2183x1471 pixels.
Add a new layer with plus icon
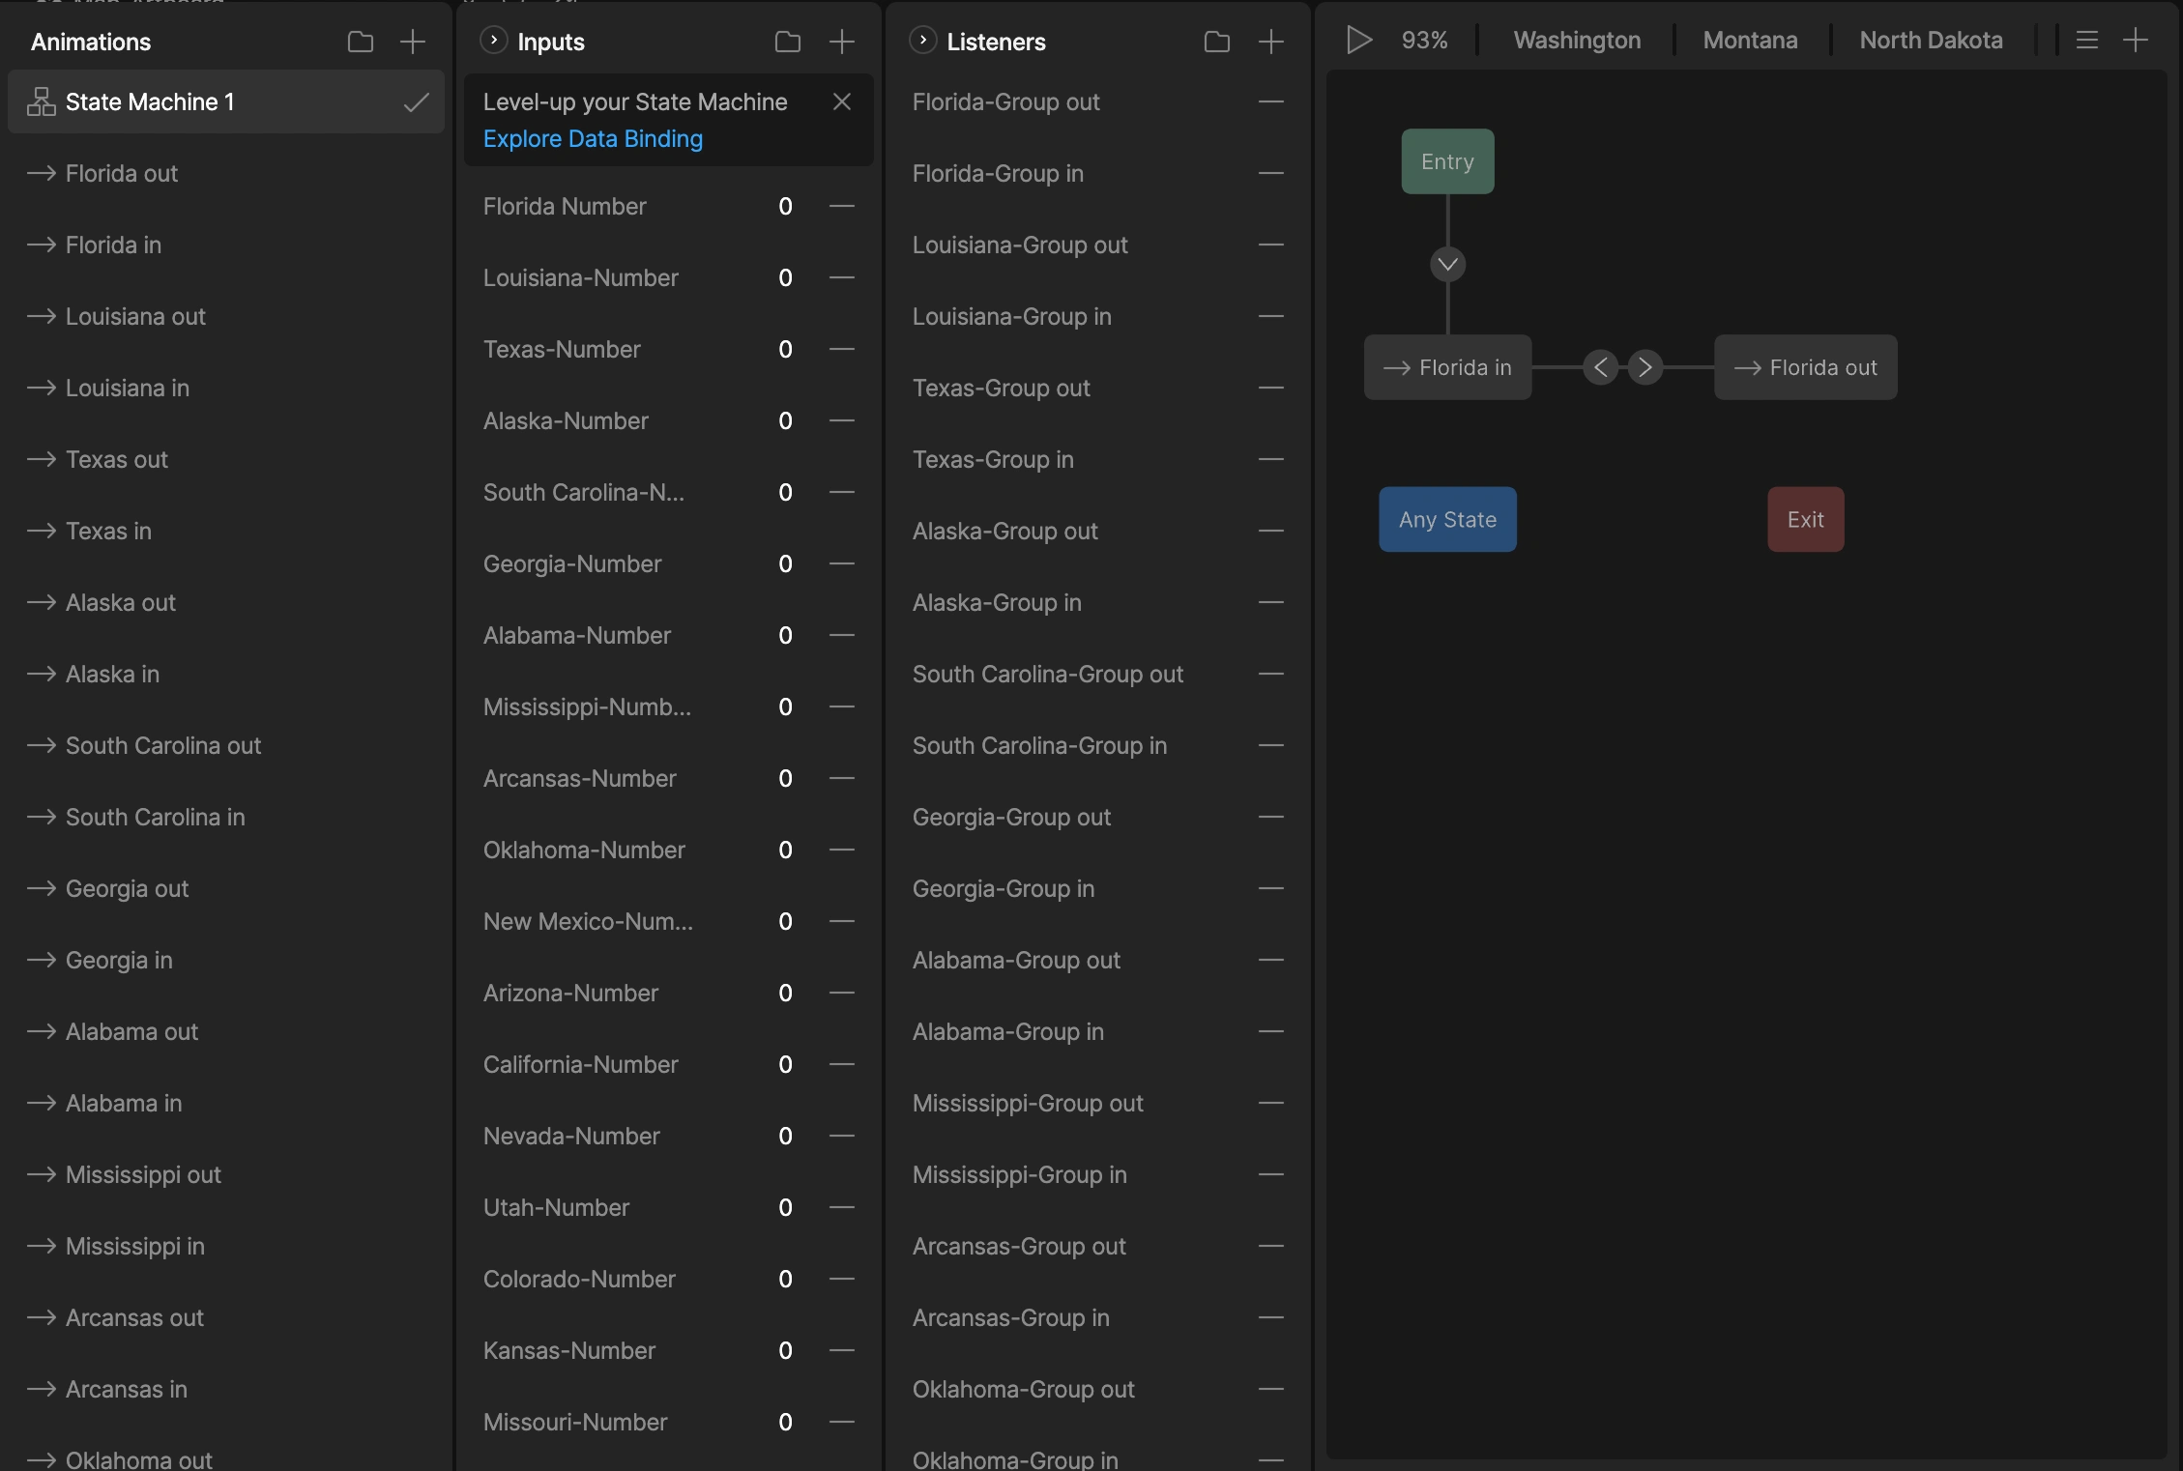(x=2136, y=40)
